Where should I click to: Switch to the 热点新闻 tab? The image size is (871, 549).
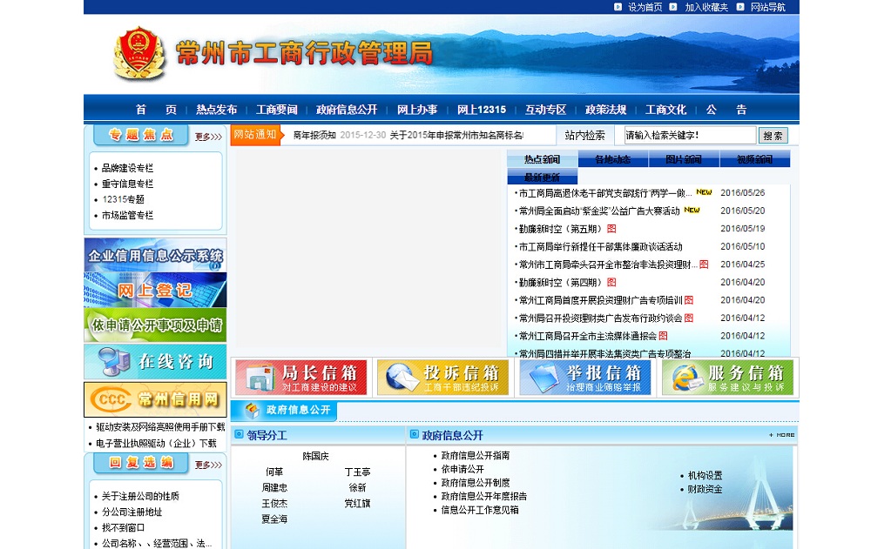click(x=542, y=159)
